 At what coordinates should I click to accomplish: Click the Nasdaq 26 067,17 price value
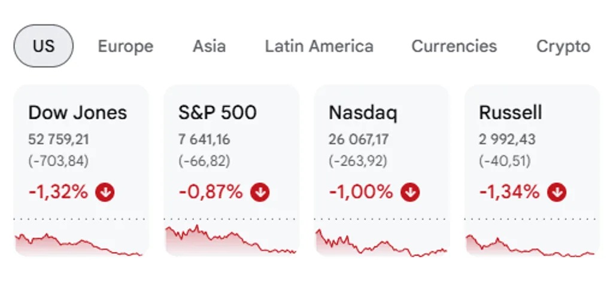pyautogui.click(x=359, y=139)
